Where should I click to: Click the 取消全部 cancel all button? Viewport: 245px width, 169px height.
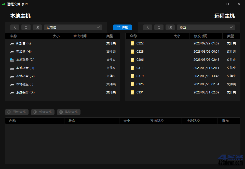coord(69,112)
